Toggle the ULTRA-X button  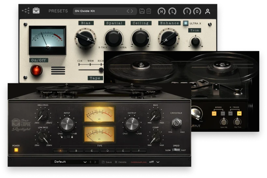pos(186,23)
